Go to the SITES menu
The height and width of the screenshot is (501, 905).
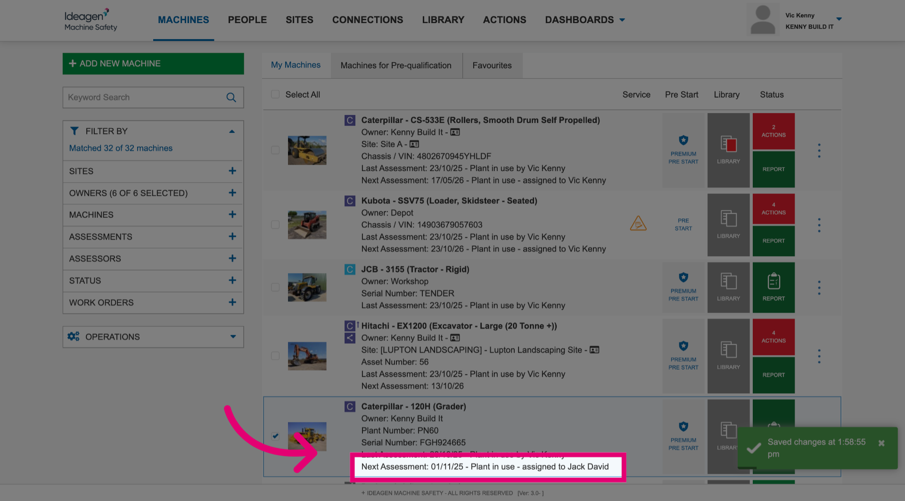click(299, 20)
